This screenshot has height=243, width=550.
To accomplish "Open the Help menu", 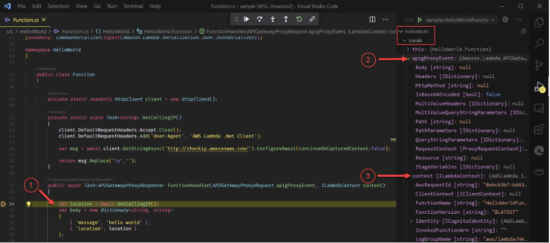I will click(x=155, y=6).
